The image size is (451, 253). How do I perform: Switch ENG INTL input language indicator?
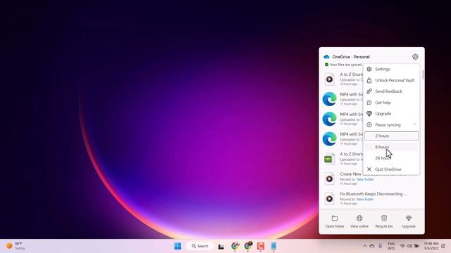coord(391,246)
